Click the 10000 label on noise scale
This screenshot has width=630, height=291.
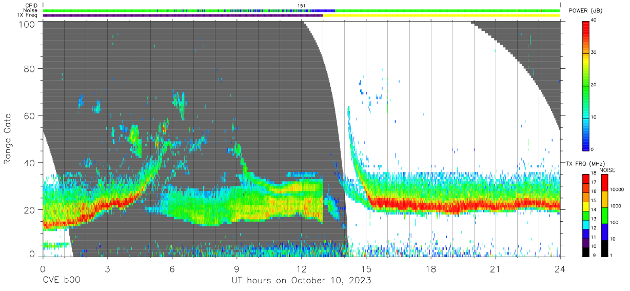(617, 189)
